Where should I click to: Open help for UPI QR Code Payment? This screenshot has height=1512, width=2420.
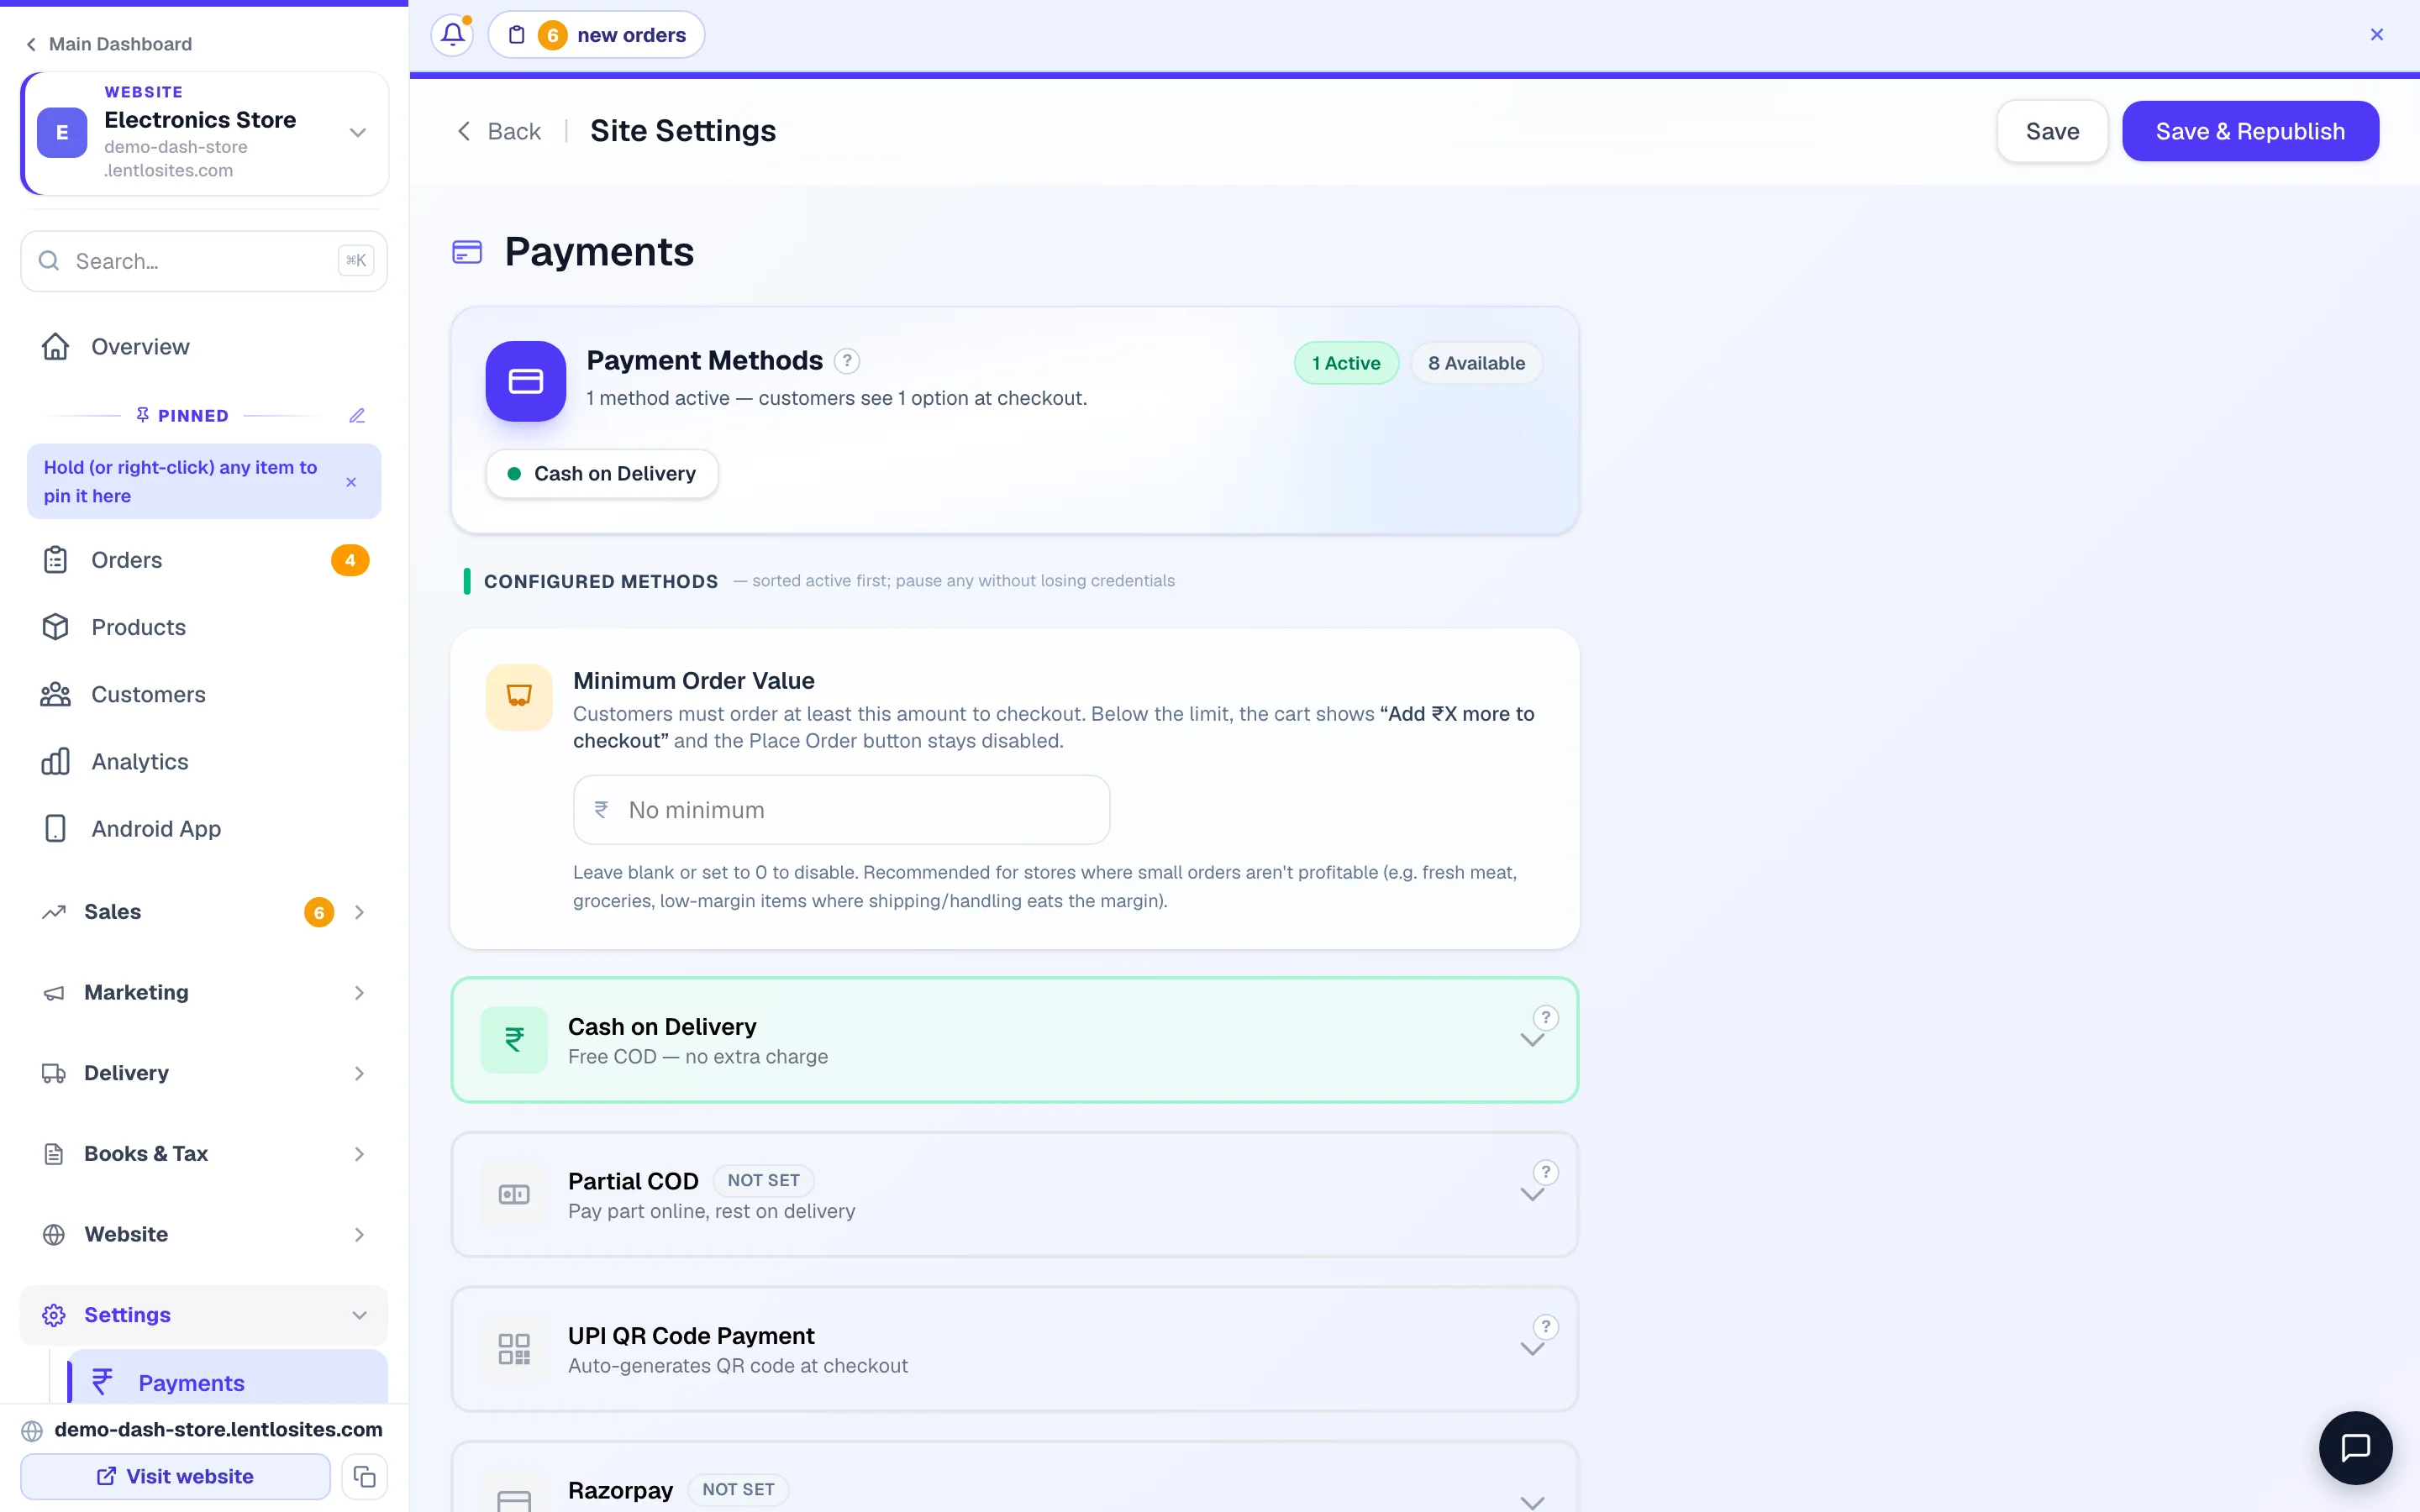1546,1327
